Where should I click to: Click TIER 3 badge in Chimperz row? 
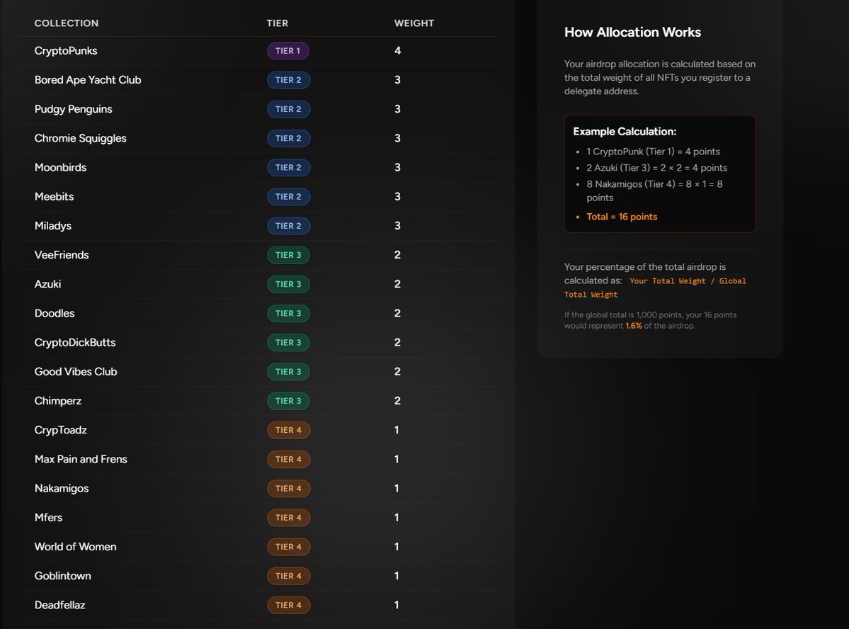(289, 402)
